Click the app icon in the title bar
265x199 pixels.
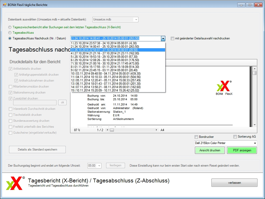5,5
